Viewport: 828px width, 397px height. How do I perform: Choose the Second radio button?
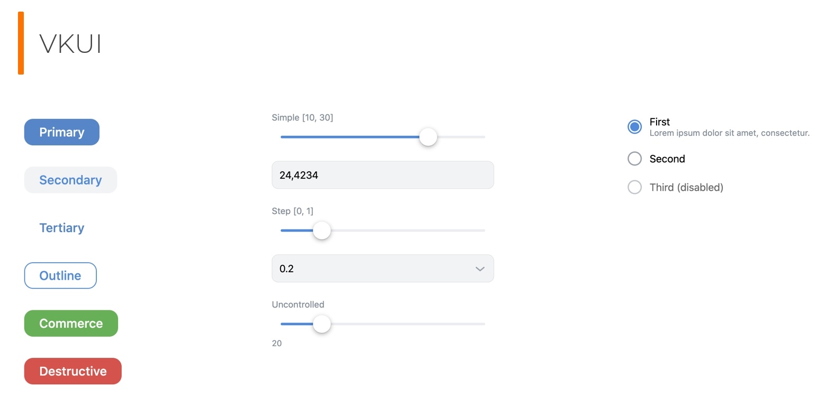click(634, 159)
